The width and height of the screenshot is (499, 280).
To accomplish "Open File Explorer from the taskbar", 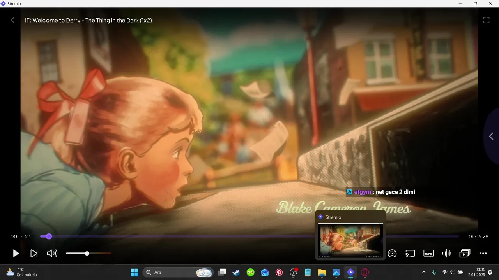I will [x=322, y=272].
